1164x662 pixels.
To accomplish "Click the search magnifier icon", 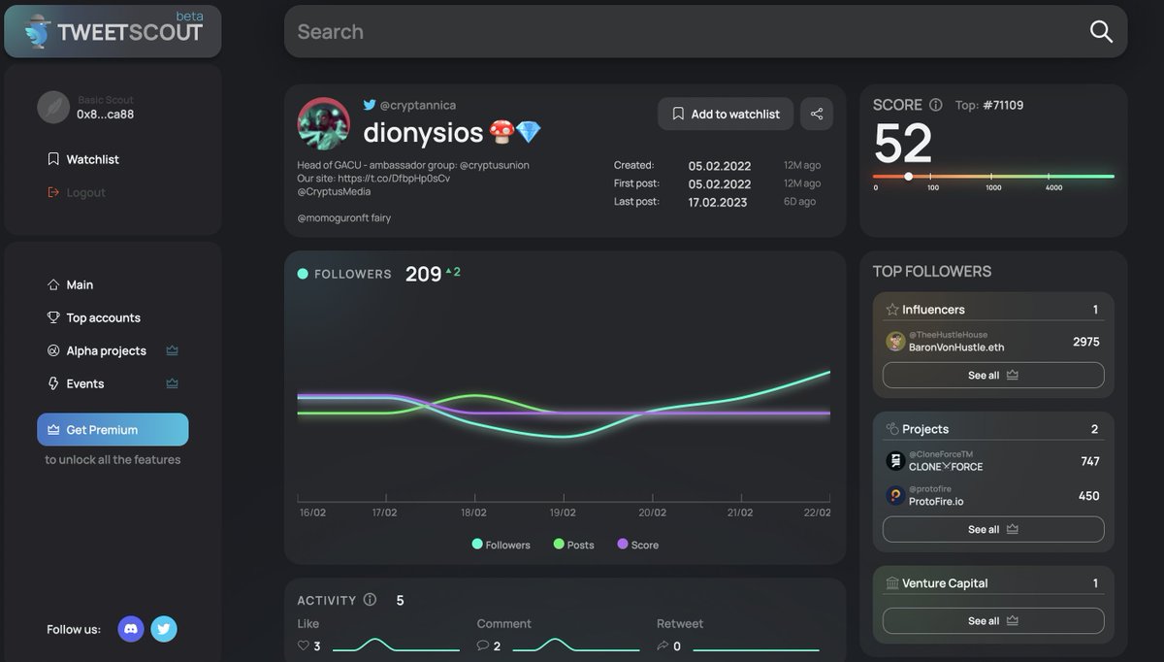I will click(1101, 31).
